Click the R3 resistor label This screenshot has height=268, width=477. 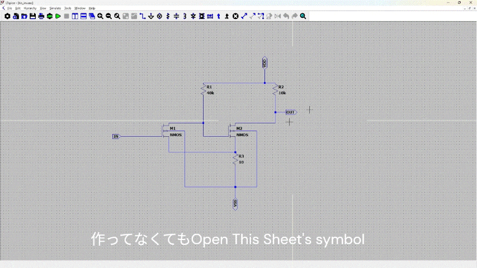pos(241,156)
